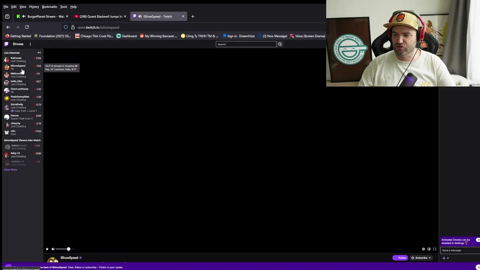Open the Subscribe dropdown

[421, 258]
